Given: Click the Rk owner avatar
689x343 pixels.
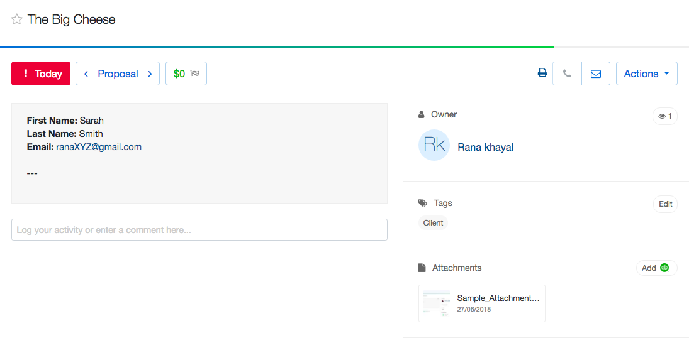Looking at the screenshot, I should pyautogui.click(x=434, y=146).
